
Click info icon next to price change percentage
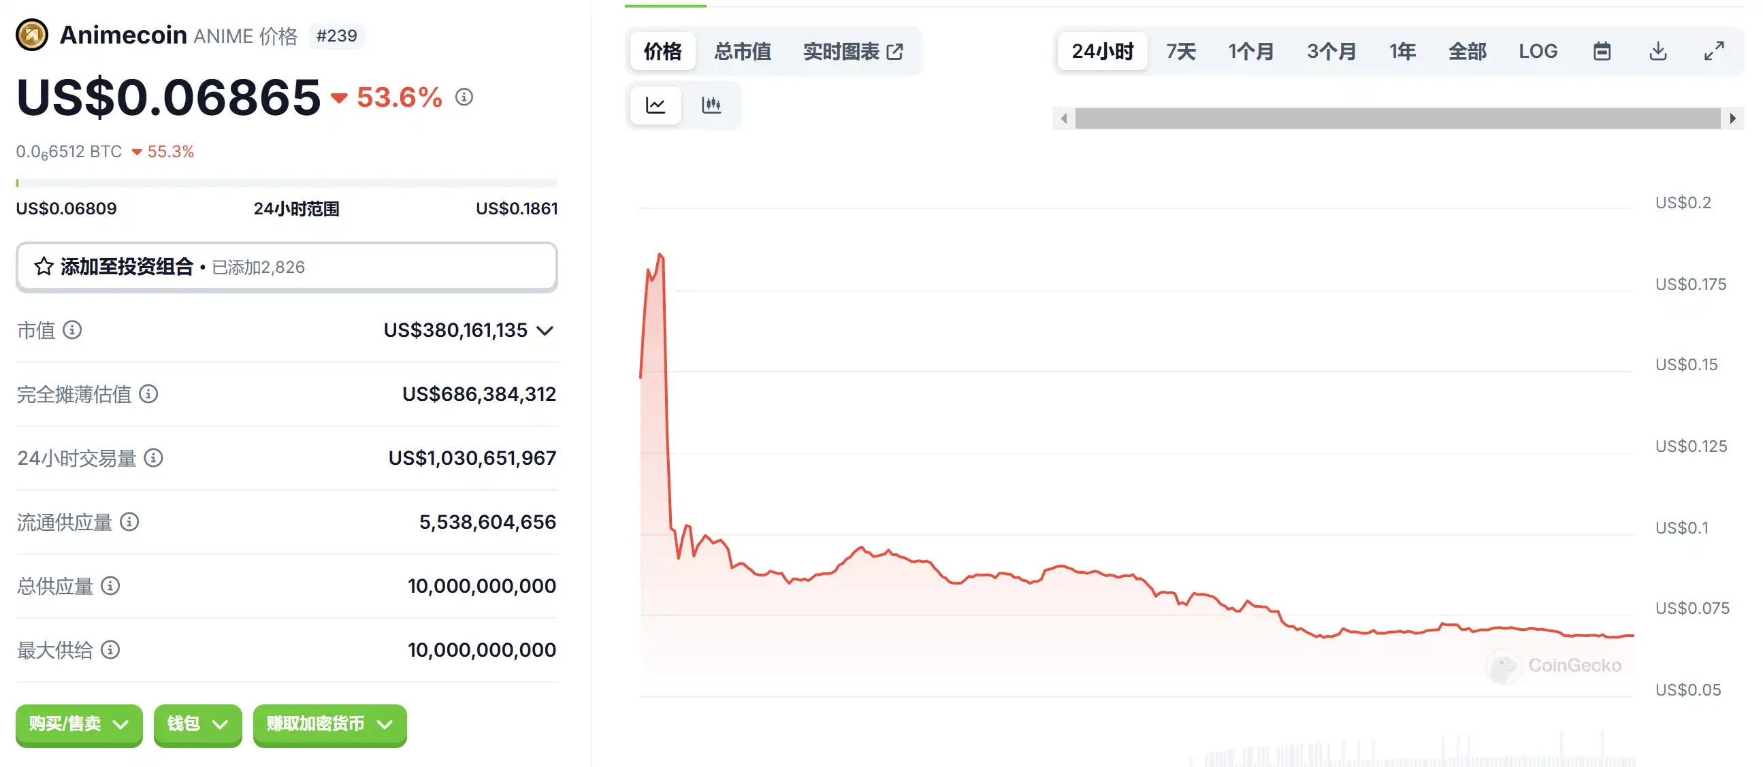coord(464,97)
